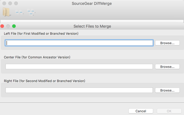Click the Left File section label
Image resolution: width=184 pixels, height=115 pixels.
click(x=41, y=34)
